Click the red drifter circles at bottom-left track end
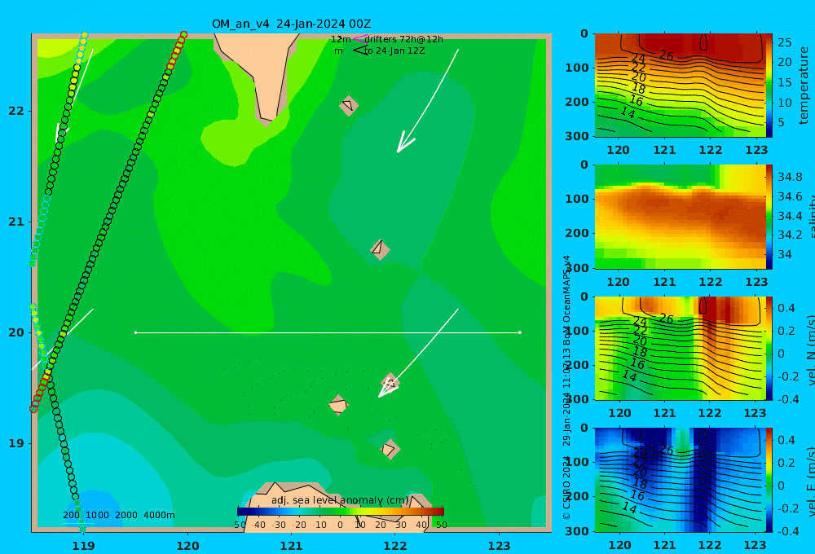 point(39,393)
